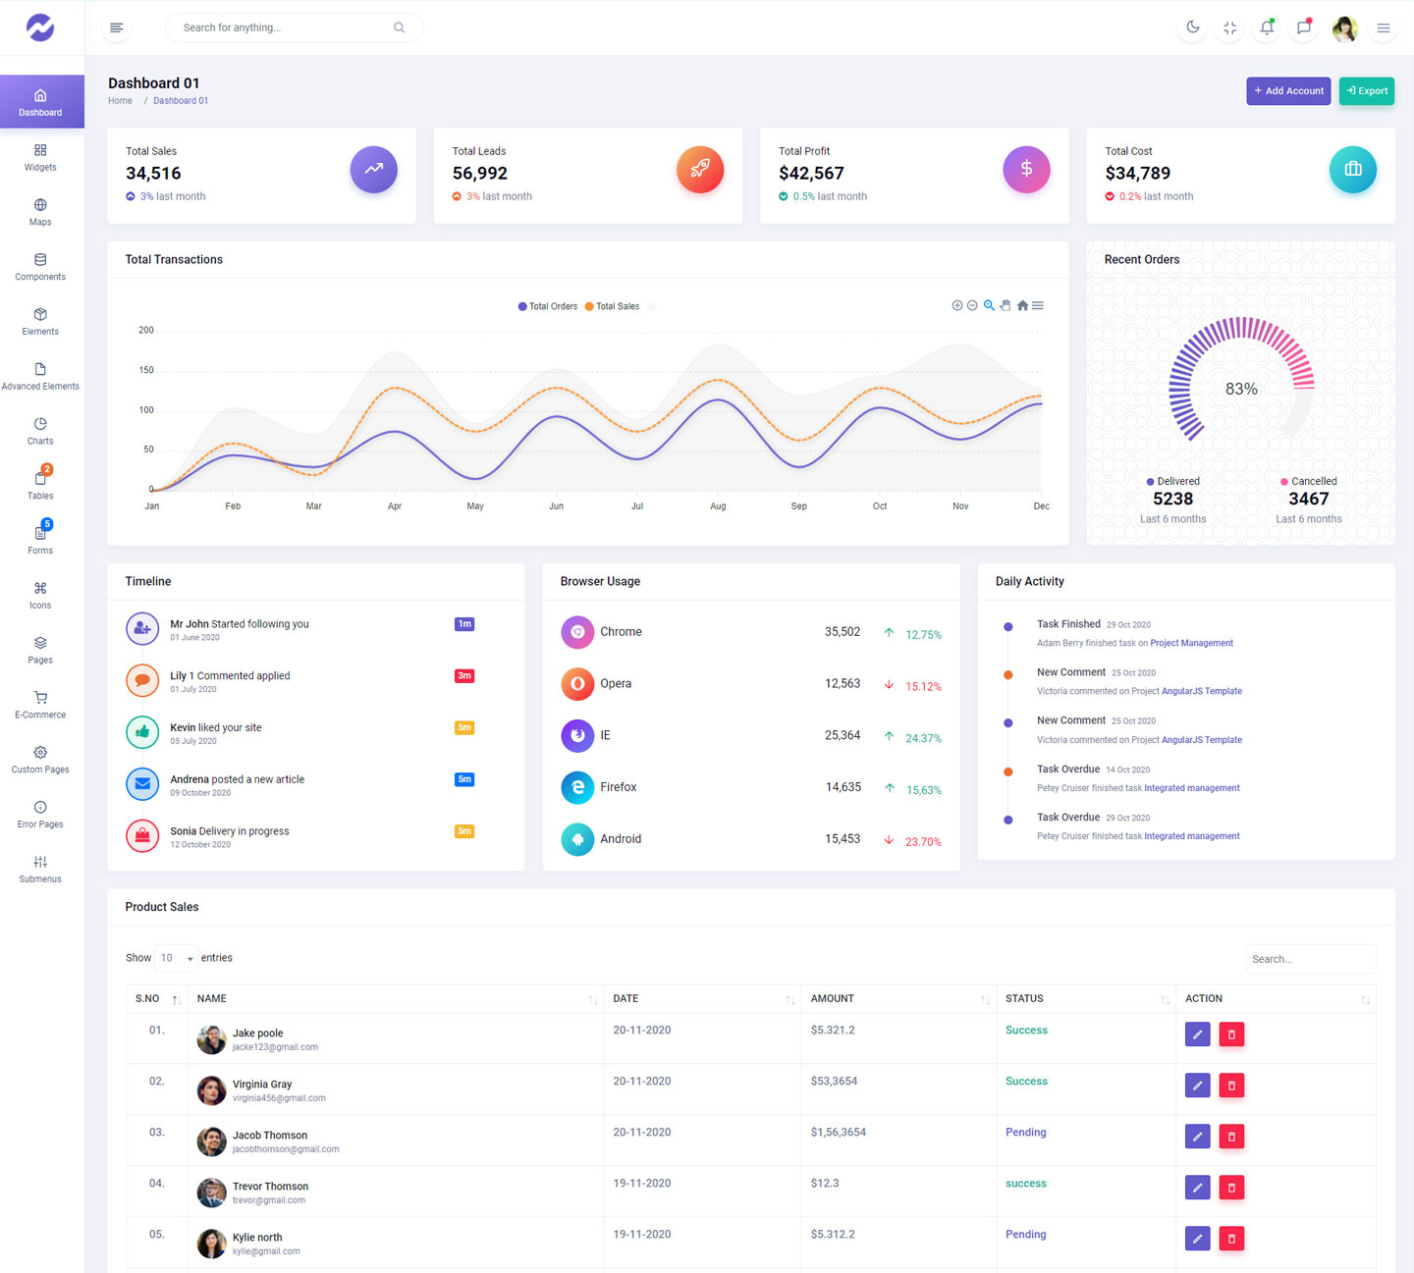Viewport: 1414px width, 1273px height.
Task: Click the Export button
Action: click(x=1366, y=90)
